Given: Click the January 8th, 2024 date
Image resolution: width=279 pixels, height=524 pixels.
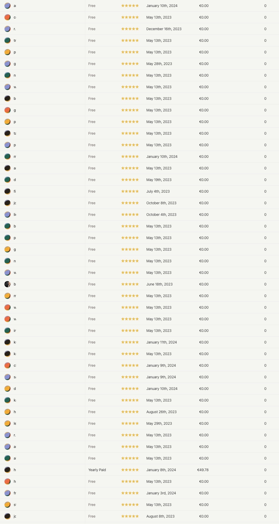Looking at the screenshot, I should click(x=161, y=470).
